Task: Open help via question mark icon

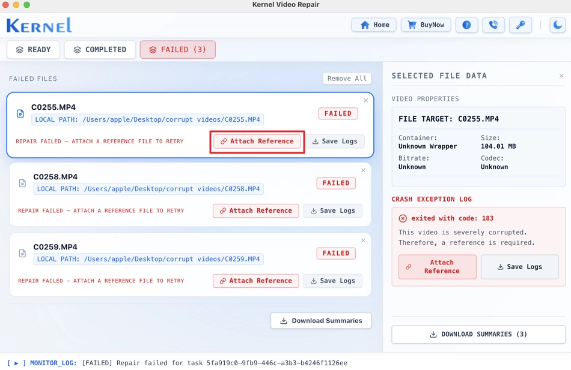Action: tap(466, 25)
